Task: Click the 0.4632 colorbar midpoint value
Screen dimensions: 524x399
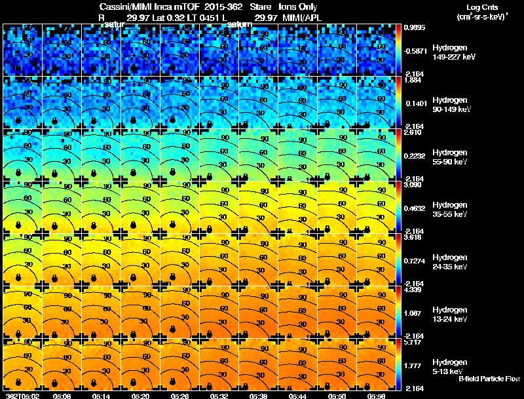Action: [415, 208]
